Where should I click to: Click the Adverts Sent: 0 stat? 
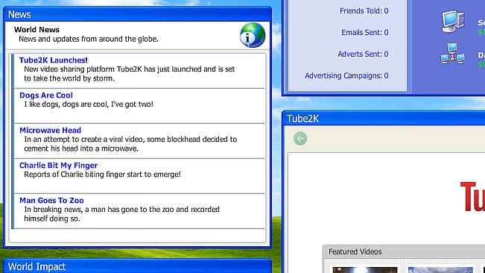(363, 54)
